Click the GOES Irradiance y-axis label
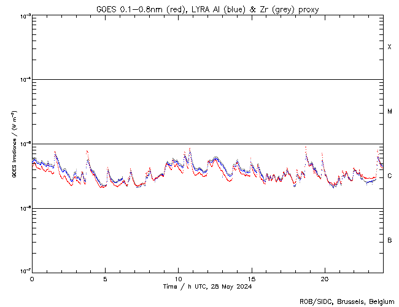The height and width of the screenshot is (307, 399). (14, 144)
